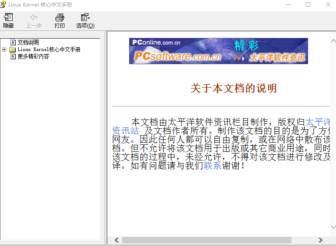This screenshot has height=246, width=336.
Task: Click the 文档说明 page icon
Action: (13, 42)
